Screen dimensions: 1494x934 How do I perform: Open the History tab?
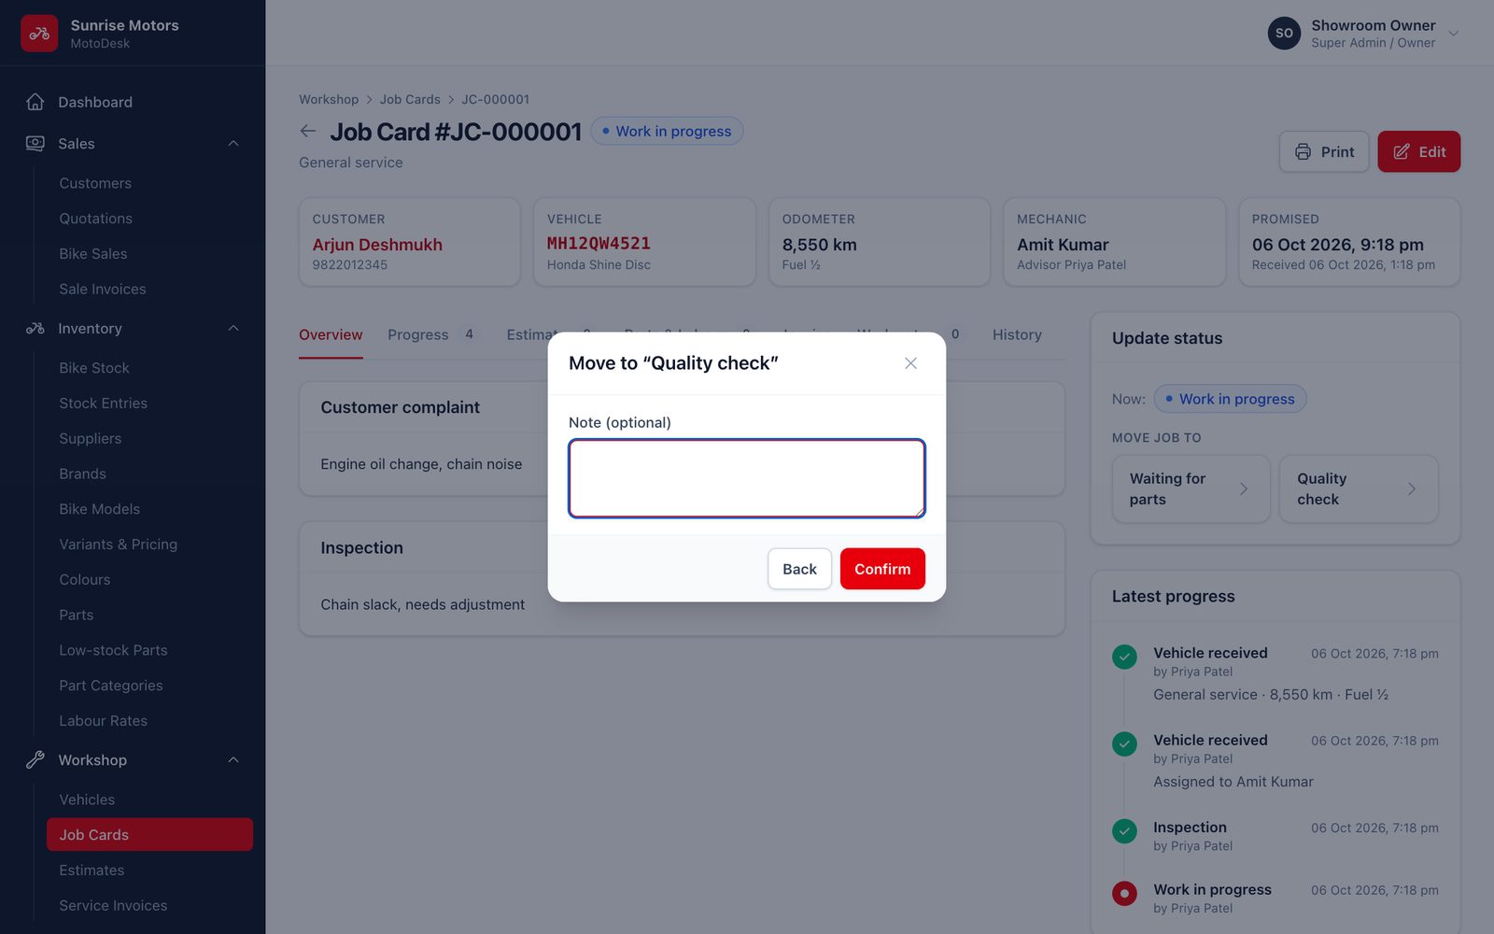coord(1017,334)
